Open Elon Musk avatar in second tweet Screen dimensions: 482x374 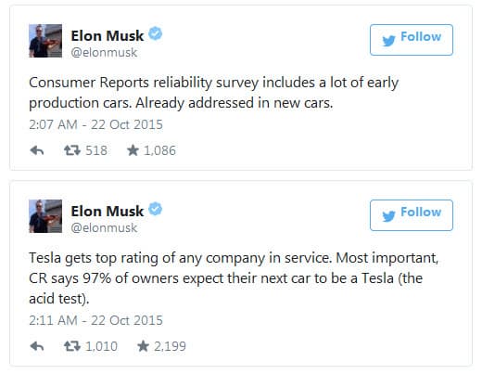45,216
